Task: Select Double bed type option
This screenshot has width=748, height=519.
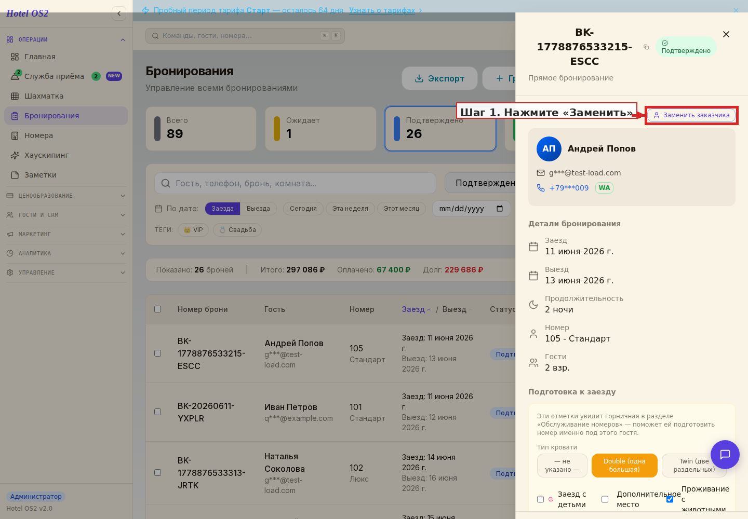Action: [624, 466]
